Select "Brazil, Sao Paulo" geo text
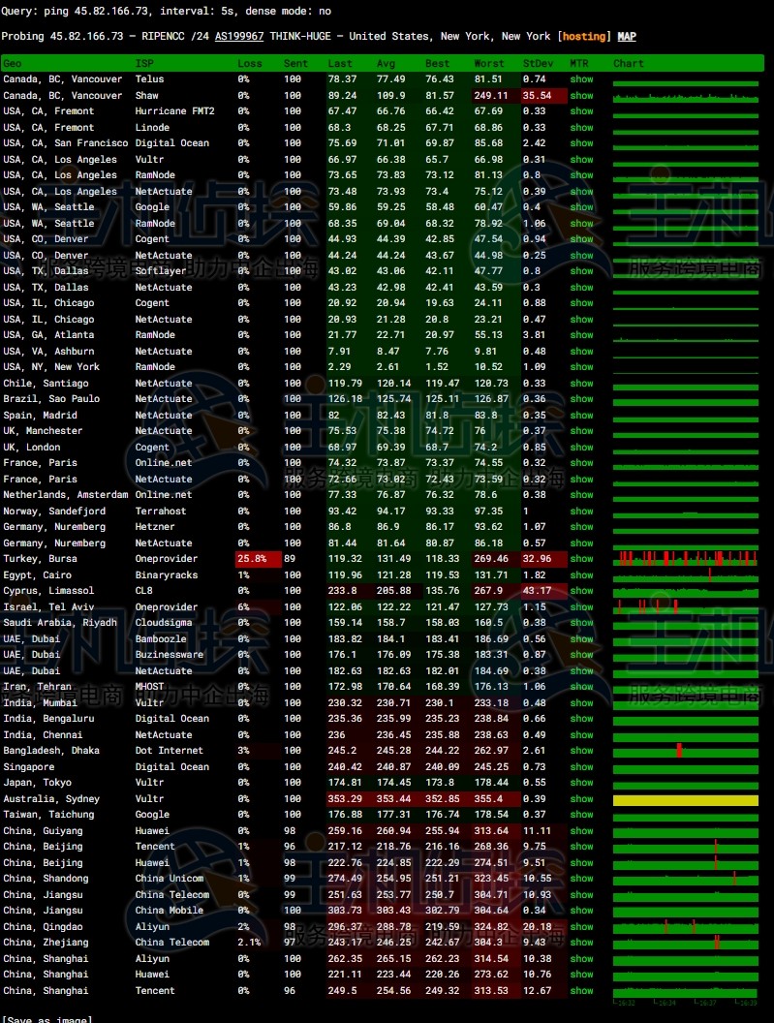This screenshot has width=774, height=1023. pos(51,398)
